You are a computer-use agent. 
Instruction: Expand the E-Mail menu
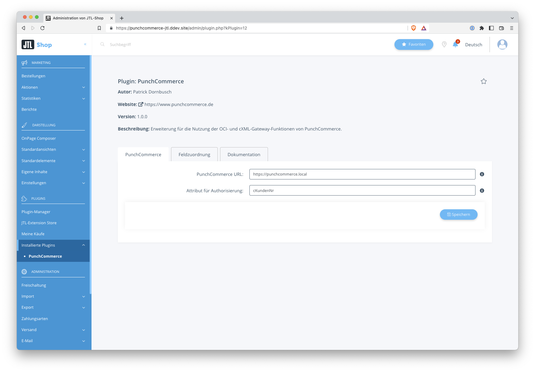point(53,341)
